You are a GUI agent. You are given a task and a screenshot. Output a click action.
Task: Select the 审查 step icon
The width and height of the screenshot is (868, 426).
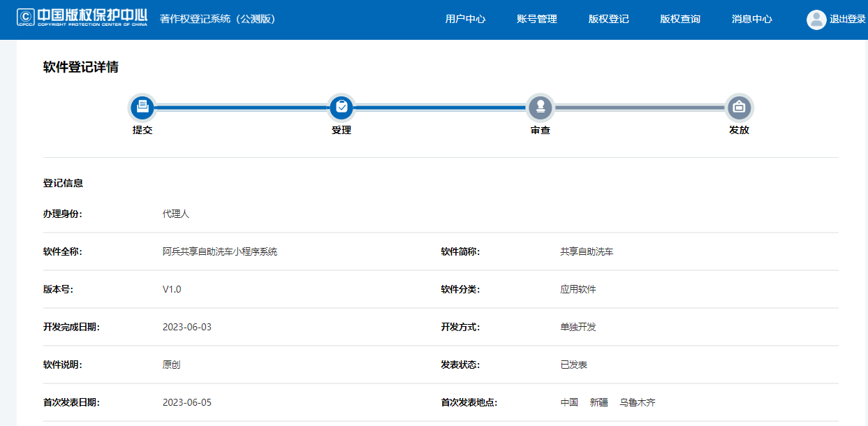(x=539, y=108)
